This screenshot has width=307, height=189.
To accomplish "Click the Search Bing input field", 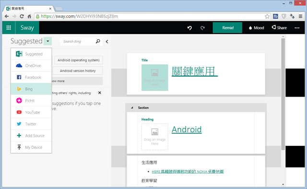I will [x=78, y=42].
